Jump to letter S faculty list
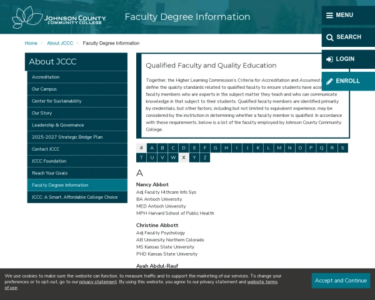This screenshot has height=300, width=375. click(x=342, y=148)
